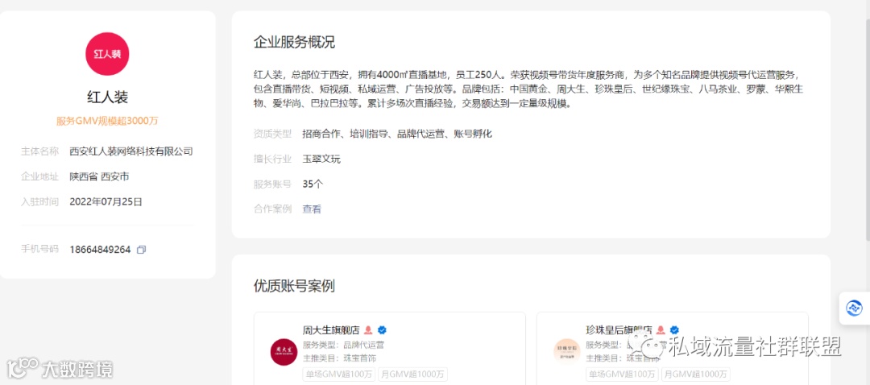Click the 手机号码 field label
870x385 pixels.
pos(39,249)
